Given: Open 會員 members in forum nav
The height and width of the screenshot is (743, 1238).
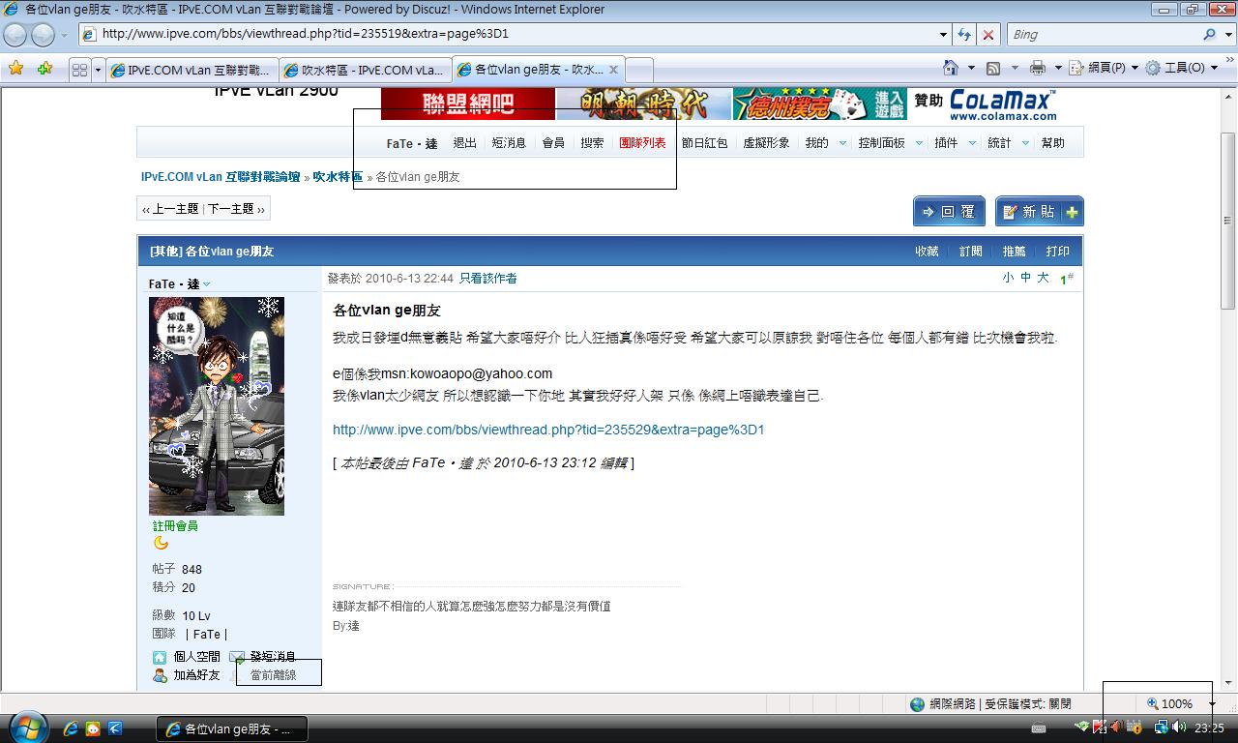Looking at the screenshot, I should point(553,143).
